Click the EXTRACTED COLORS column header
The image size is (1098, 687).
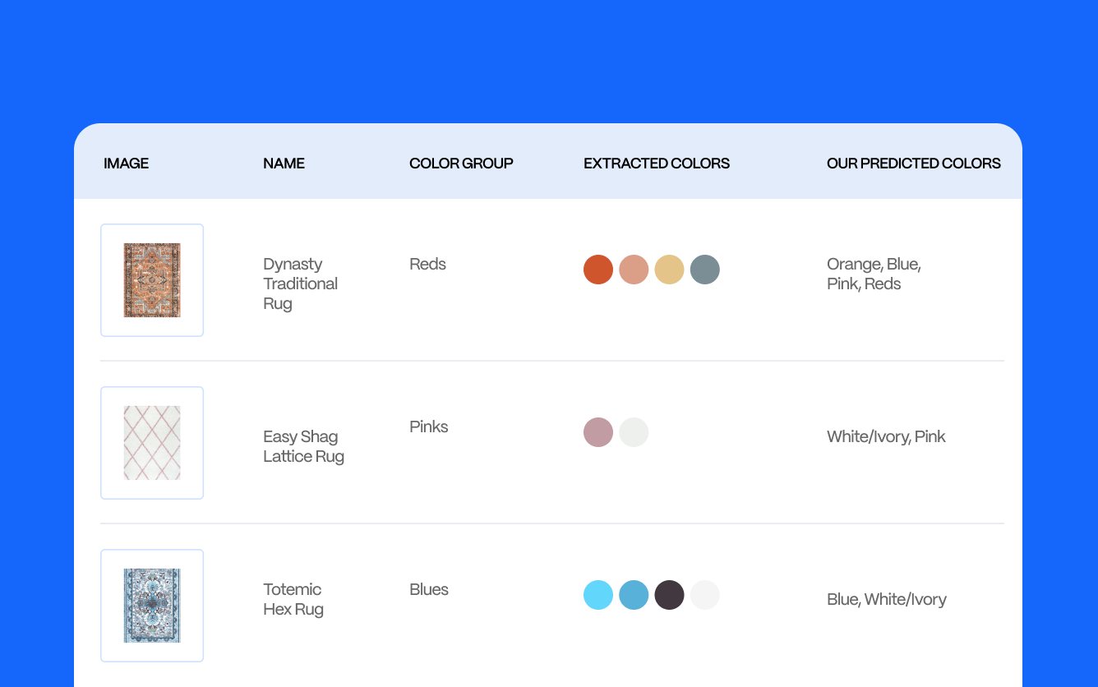(x=656, y=163)
